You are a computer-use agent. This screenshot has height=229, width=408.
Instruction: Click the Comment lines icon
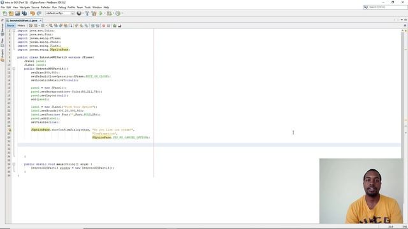click(115, 25)
